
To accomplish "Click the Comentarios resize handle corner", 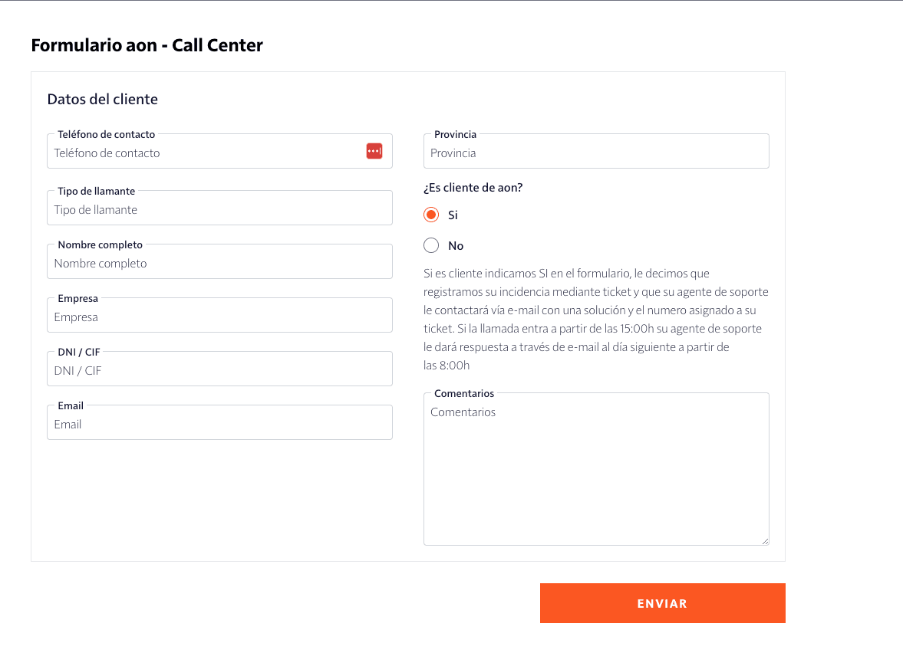I will point(765,541).
